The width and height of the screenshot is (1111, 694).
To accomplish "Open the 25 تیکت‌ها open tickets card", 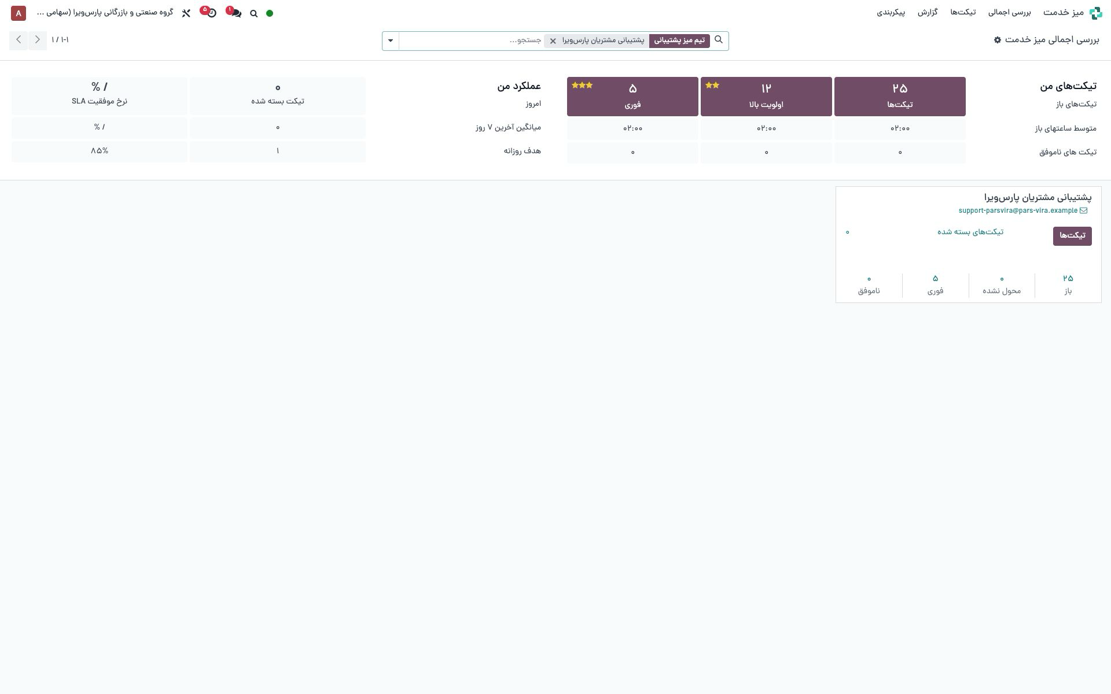I will tap(900, 96).
